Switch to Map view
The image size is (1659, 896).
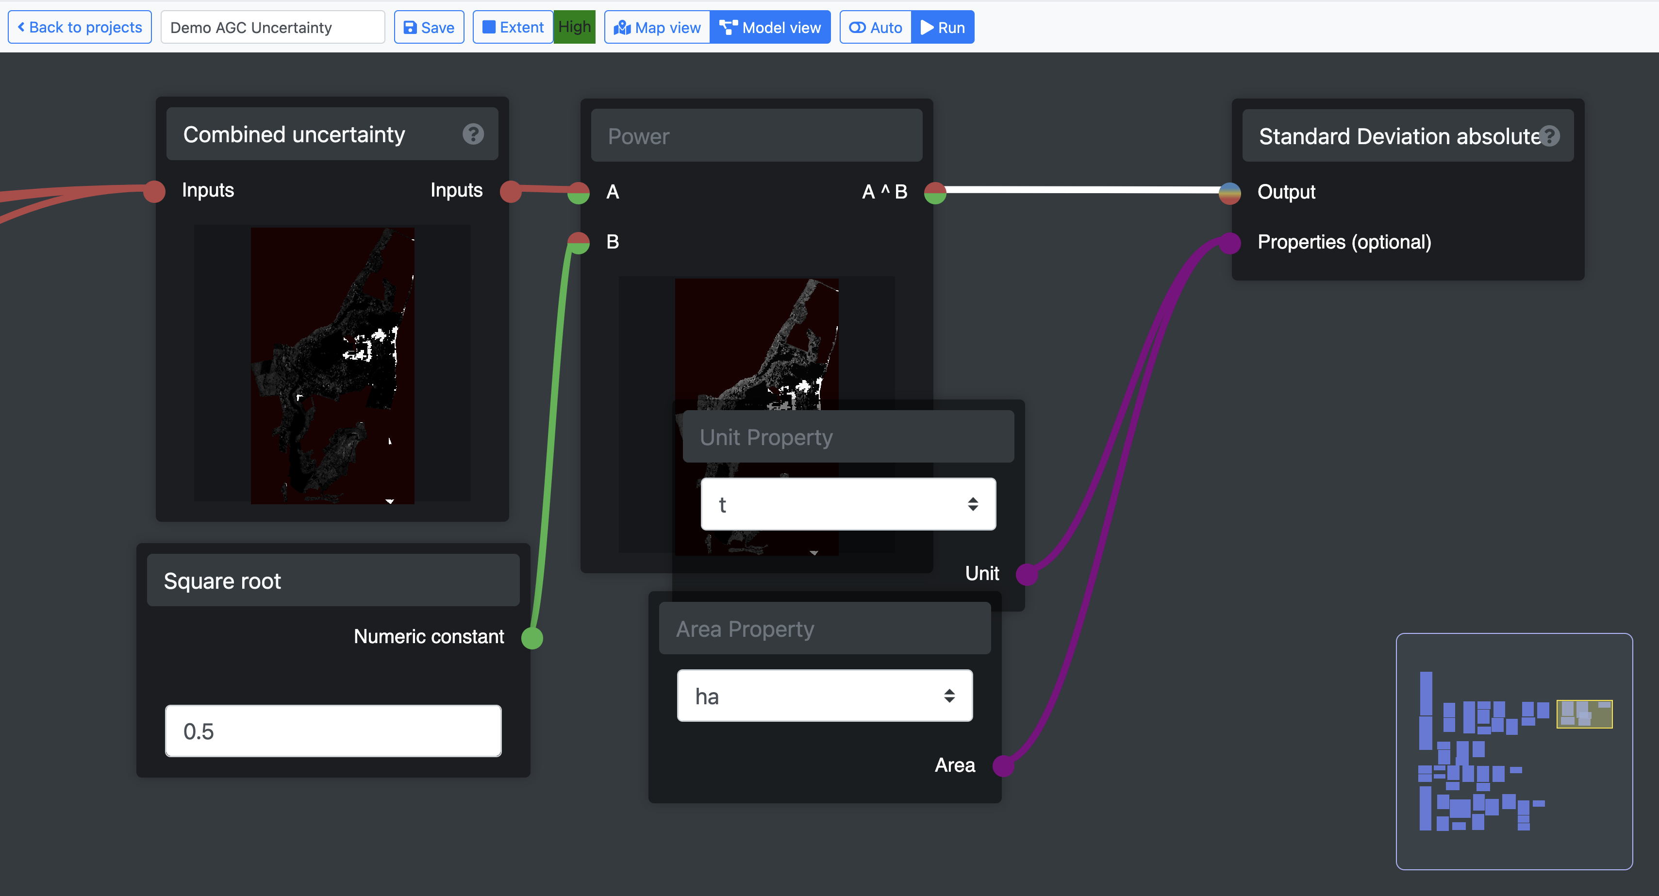pyautogui.click(x=658, y=27)
